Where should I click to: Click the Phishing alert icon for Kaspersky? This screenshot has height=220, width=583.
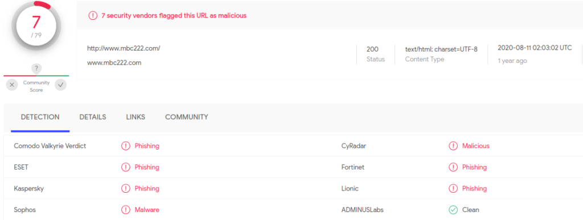(x=126, y=188)
